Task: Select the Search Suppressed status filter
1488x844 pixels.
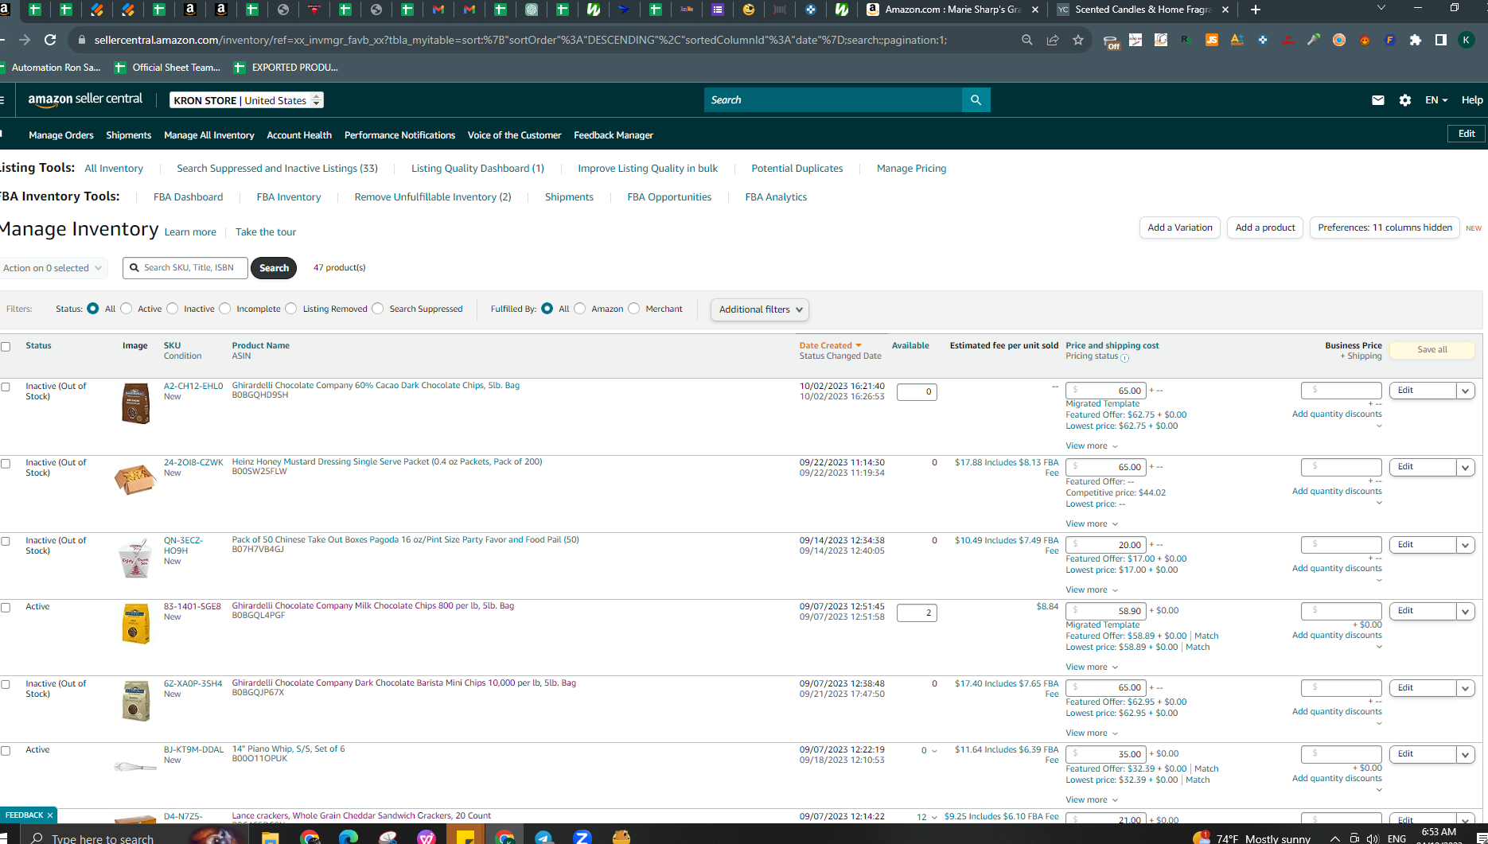Action: [378, 309]
